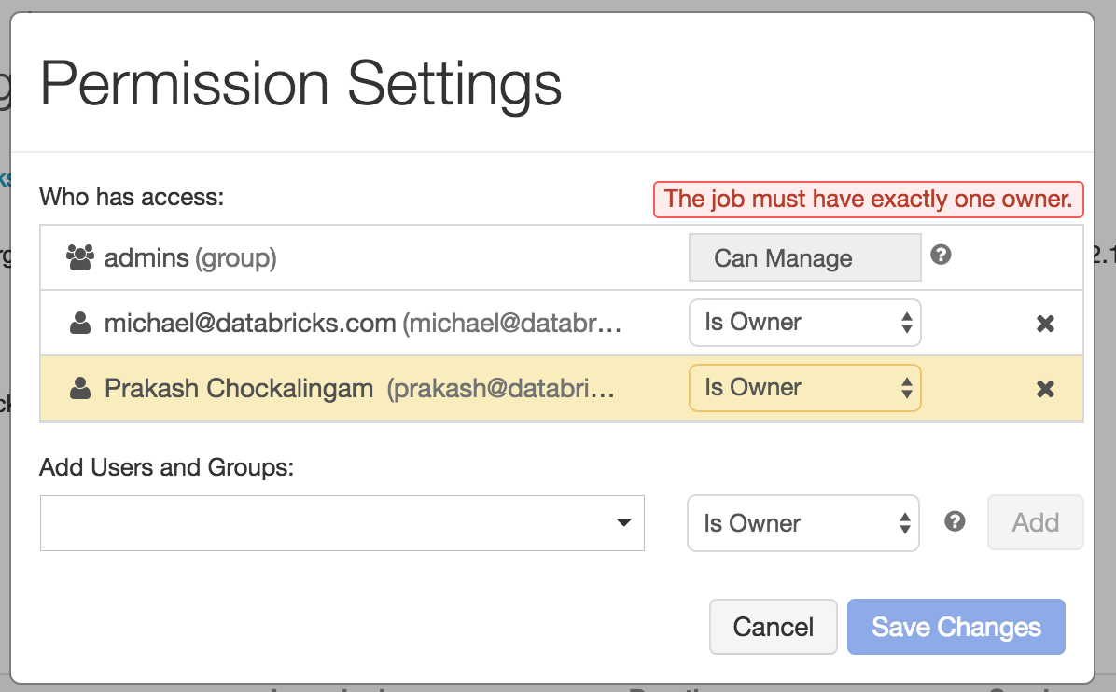1116x692 pixels.
Task: Select the michael@databricks.com row name
Action: pyautogui.click(x=250, y=323)
